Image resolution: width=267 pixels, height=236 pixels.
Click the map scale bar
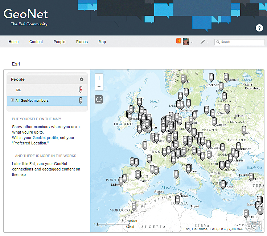(113, 224)
